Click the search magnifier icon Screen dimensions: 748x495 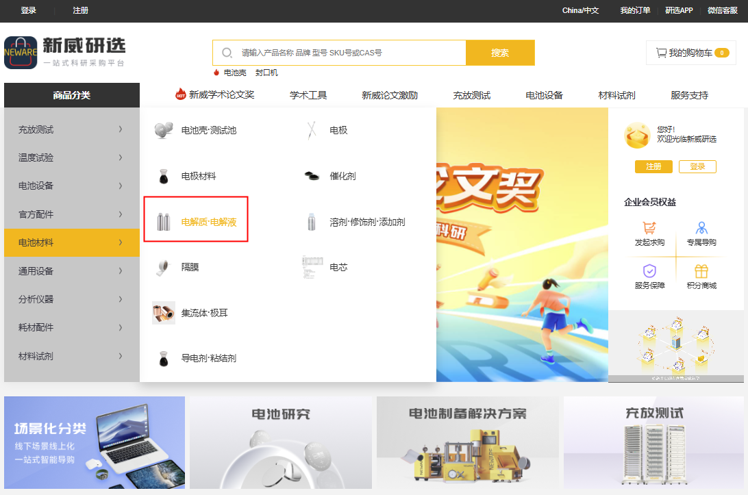coord(227,53)
